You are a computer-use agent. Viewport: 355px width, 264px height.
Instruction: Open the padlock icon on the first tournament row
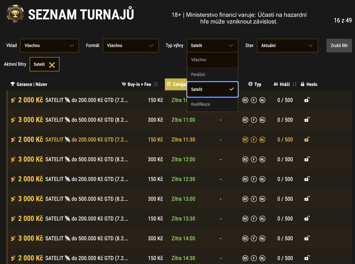click(x=307, y=100)
